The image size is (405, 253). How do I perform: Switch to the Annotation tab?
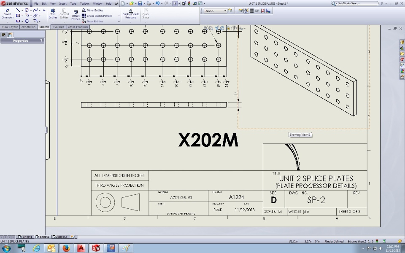click(28, 27)
